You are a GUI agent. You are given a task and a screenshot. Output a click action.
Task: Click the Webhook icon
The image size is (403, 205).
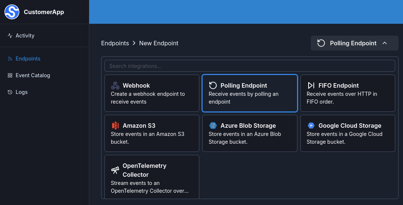[115, 85]
